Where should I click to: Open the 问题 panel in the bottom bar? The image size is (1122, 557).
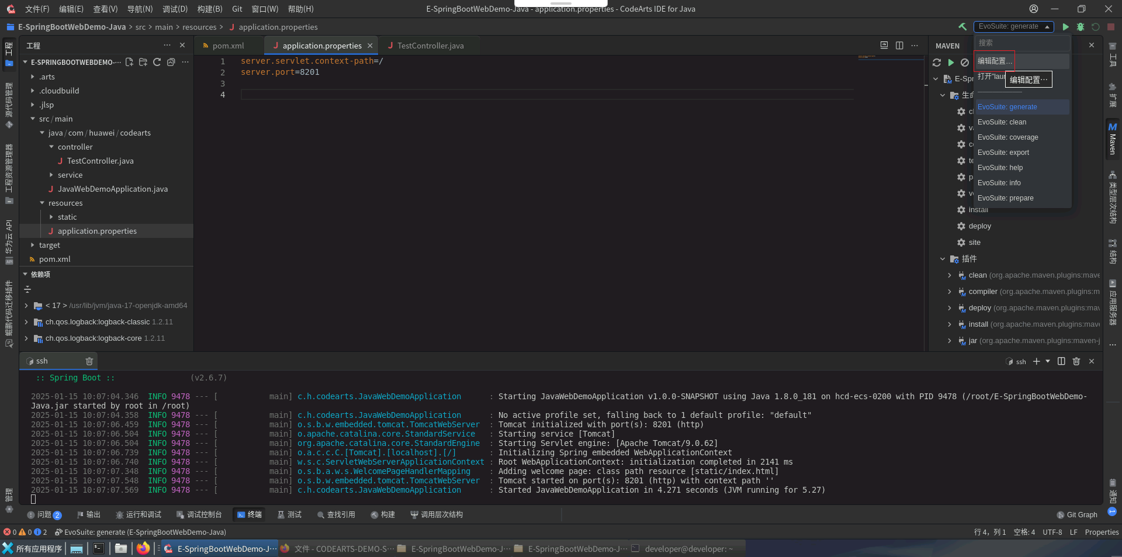pos(44,515)
